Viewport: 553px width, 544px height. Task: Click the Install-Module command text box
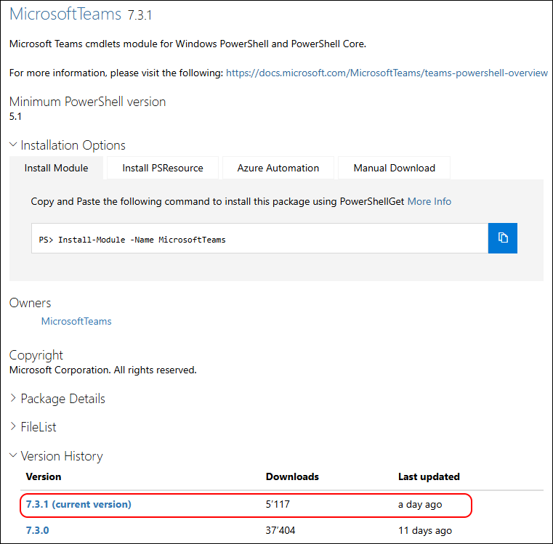click(259, 238)
